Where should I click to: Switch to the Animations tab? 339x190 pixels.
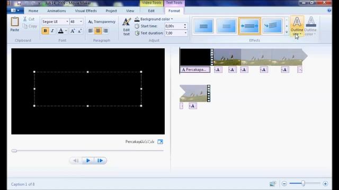click(57, 11)
